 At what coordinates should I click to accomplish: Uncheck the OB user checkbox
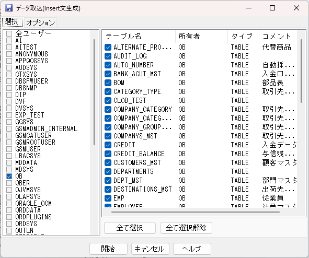point(9,176)
